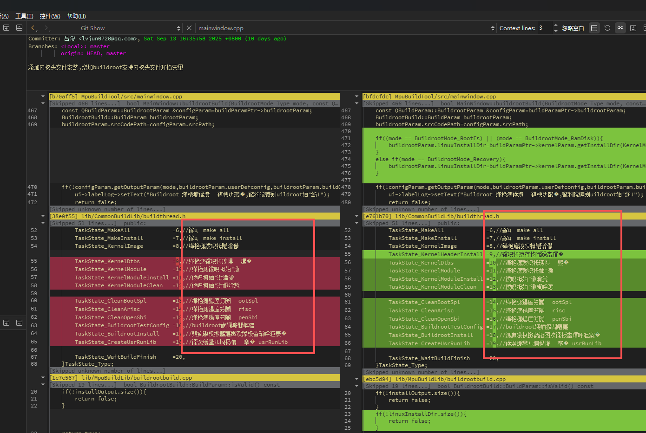Toggle the 忽略空白 ignore whitespace option
Viewport: 646px width, 433px height.
[x=573, y=28]
